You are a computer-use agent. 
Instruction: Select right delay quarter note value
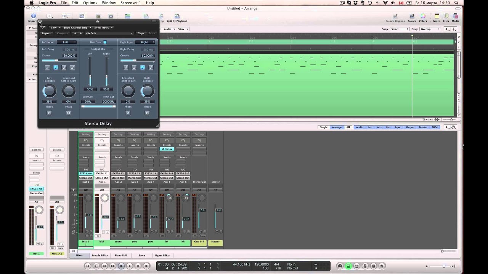(x=125, y=67)
